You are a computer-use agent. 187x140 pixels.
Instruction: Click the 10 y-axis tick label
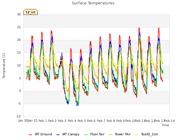tap(19, 65)
